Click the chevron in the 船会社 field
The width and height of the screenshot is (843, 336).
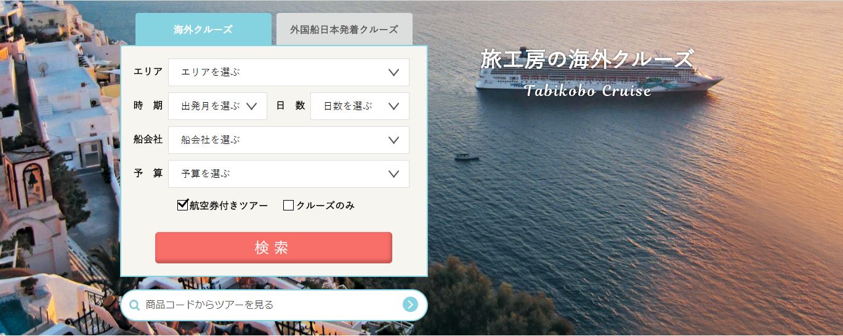coord(394,140)
